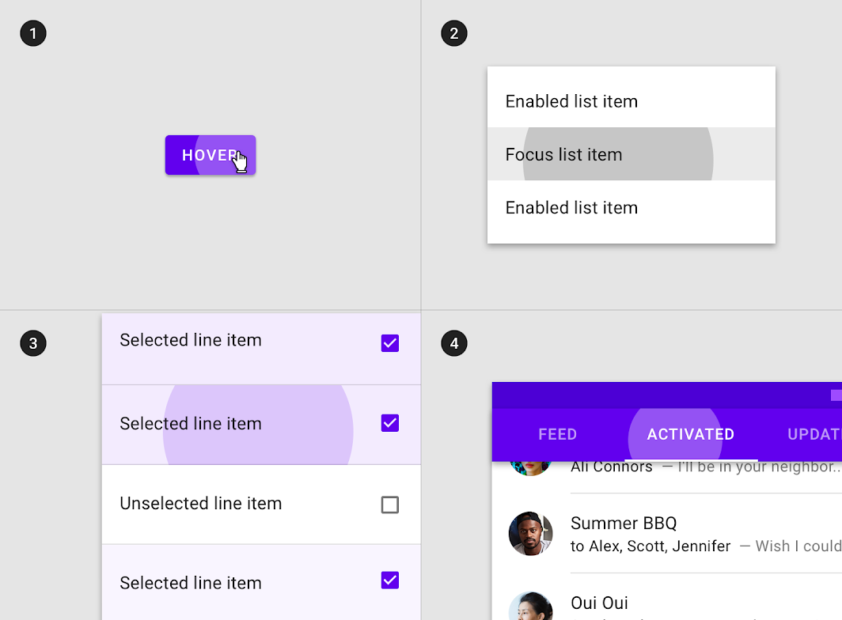Open the Summer BBQ email

667,534
